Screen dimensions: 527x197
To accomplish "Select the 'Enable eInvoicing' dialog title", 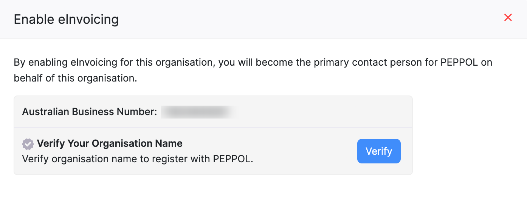I will pyautogui.click(x=66, y=19).
